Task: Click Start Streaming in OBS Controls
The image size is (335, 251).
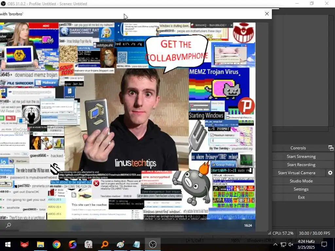Action: coord(301,157)
